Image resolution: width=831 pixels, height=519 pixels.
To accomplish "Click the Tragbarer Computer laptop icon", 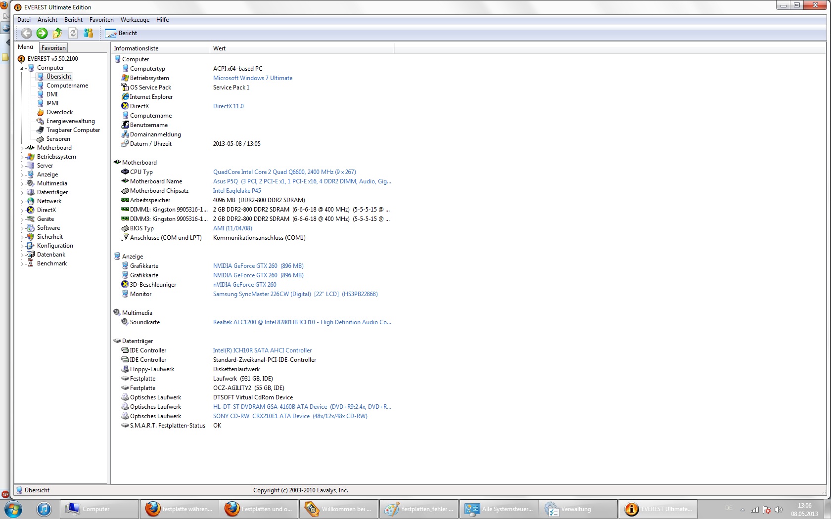I will 41,130.
